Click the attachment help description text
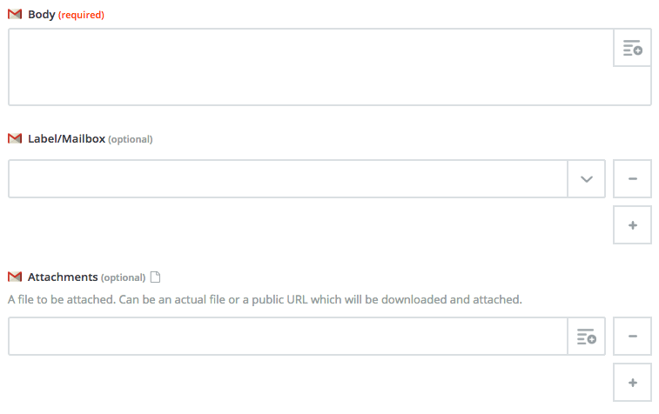659x414 pixels. point(265,299)
